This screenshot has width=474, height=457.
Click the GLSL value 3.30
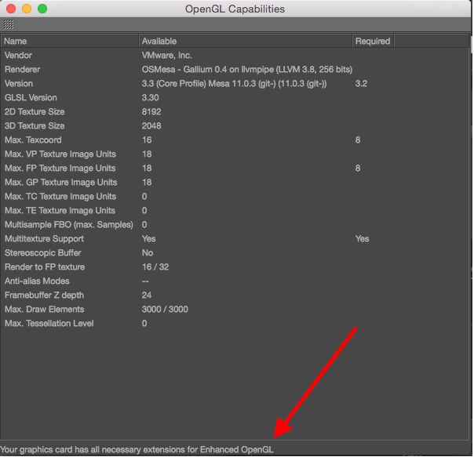(x=150, y=97)
